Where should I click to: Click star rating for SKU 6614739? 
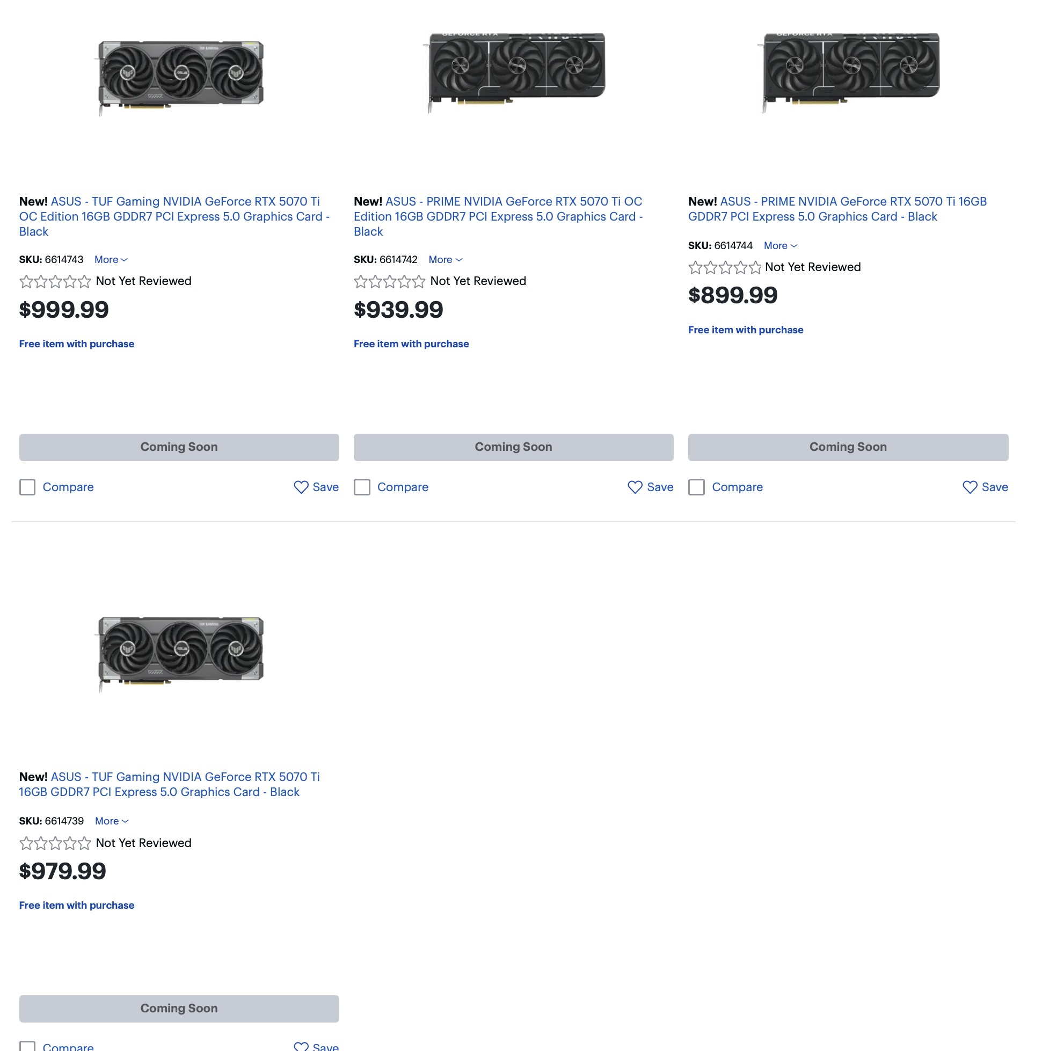pyautogui.click(x=55, y=843)
